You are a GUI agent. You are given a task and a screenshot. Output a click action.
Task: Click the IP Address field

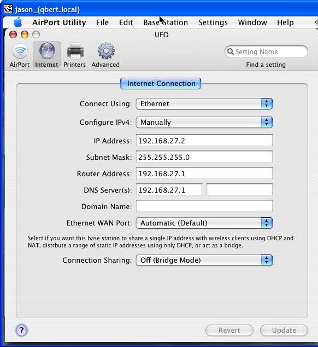204,140
